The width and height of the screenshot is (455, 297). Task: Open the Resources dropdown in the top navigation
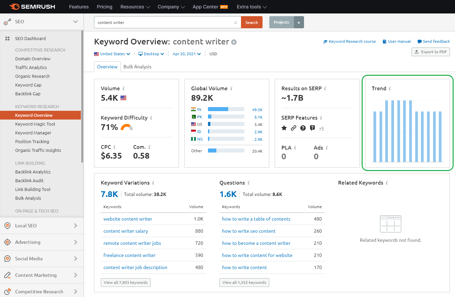click(x=135, y=7)
